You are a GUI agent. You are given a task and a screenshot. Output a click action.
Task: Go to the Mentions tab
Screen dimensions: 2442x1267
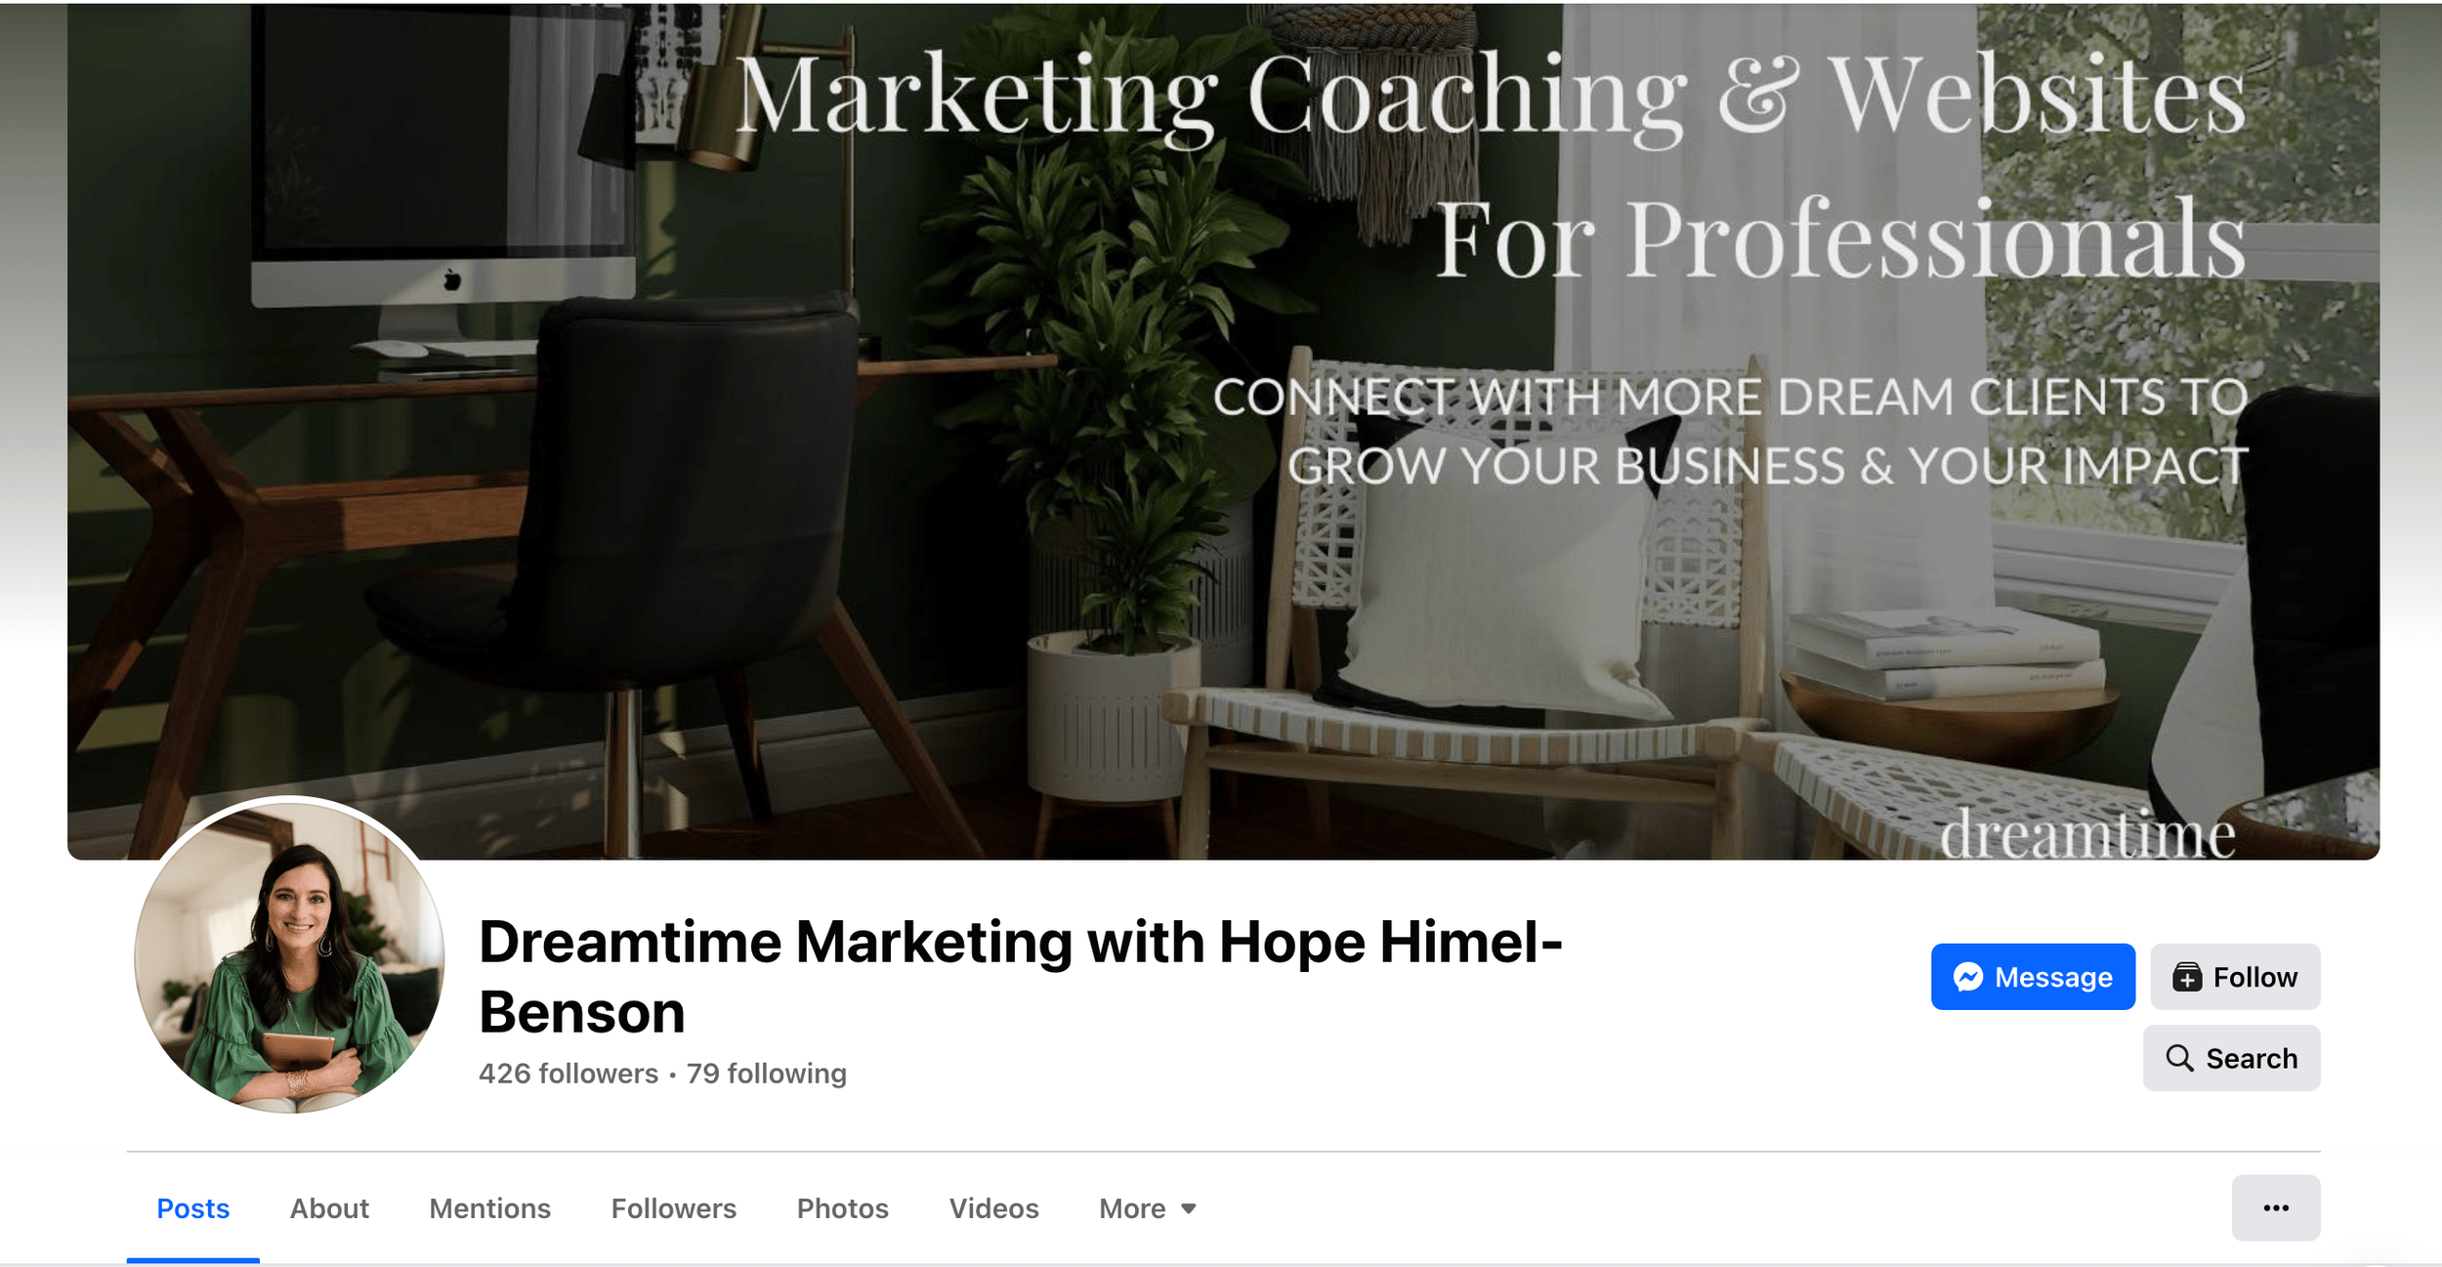click(x=489, y=1208)
